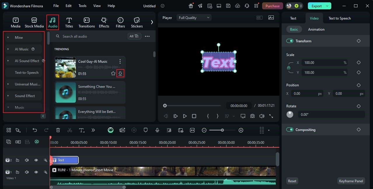Open audio panel more options menu
The image size is (373, 189).
tap(147, 36)
